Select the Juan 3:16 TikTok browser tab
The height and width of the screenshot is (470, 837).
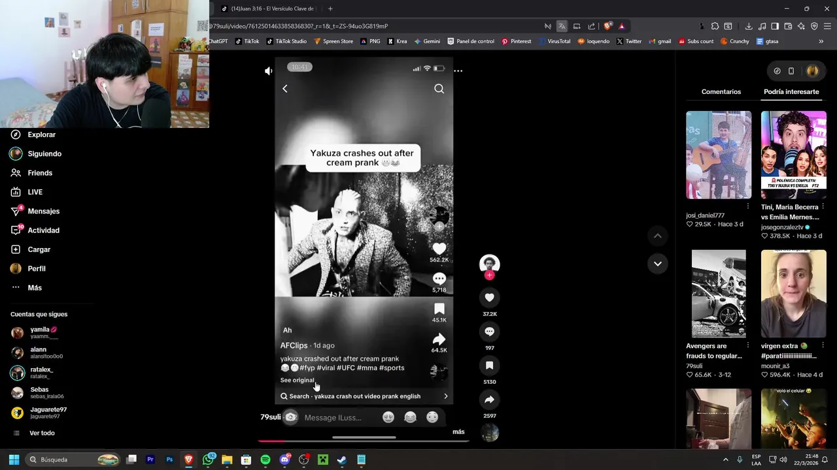tap(268, 8)
